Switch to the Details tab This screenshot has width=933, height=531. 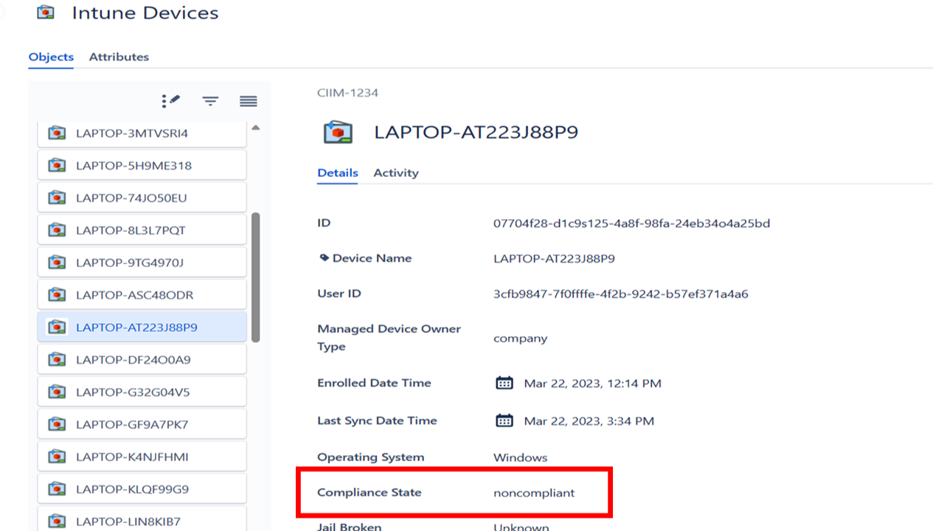pos(338,173)
